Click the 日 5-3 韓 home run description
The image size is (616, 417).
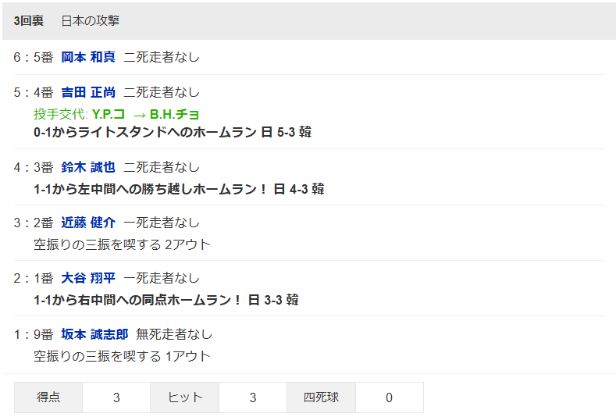[173, 132]
